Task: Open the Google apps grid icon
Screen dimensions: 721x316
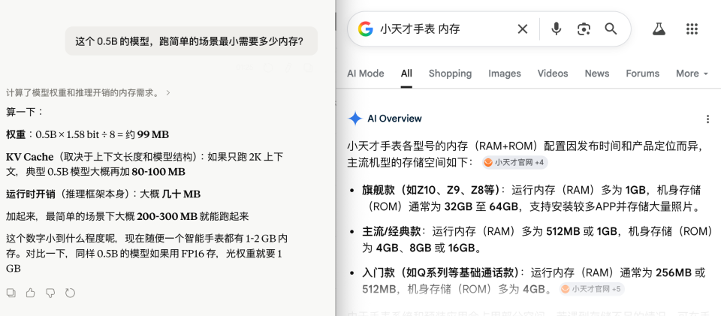Action: [692, 29]
